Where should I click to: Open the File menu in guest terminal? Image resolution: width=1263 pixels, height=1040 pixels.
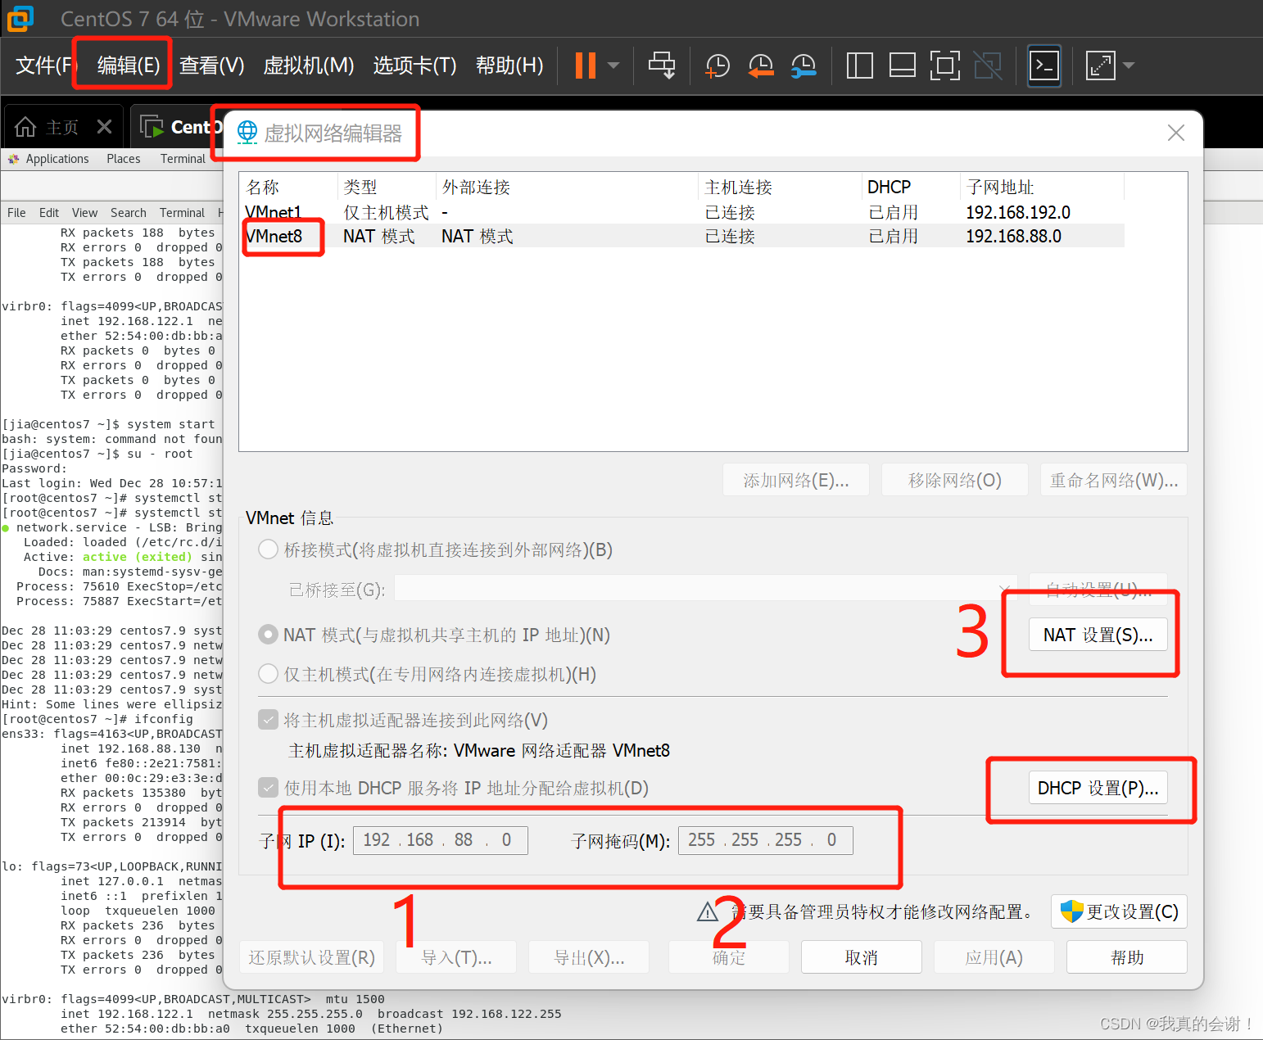(x=16, y=213)
